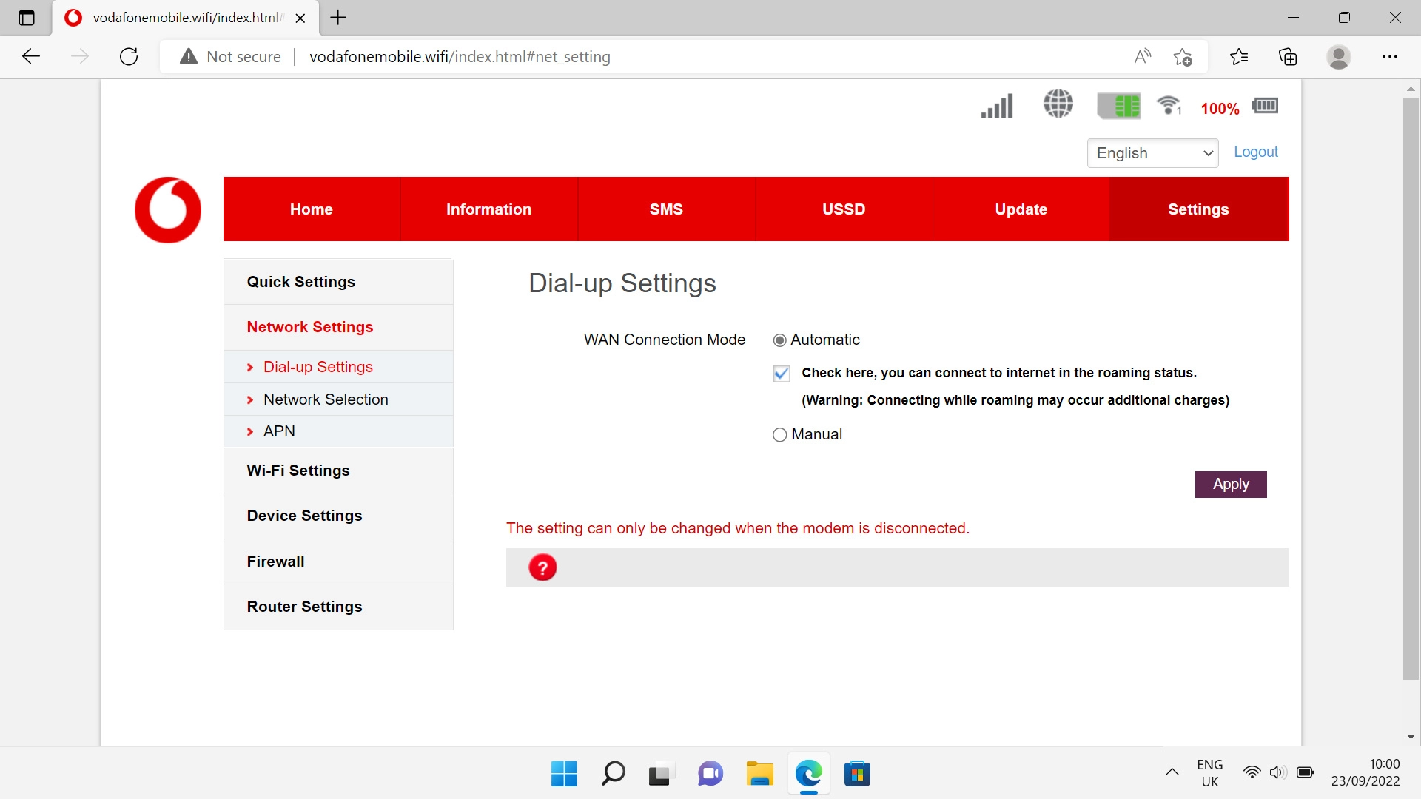Open the SMS tab
Image resolution: width=1421 pixels, height=799 pixels.
(x=666, y=209)
